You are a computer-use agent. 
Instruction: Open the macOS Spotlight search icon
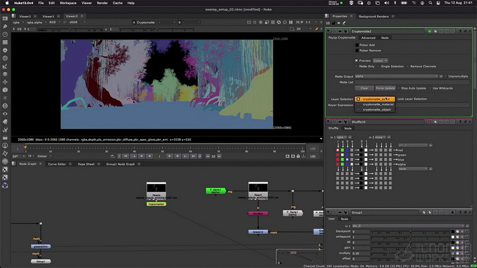pyautogui.click(x=430, y=3)
